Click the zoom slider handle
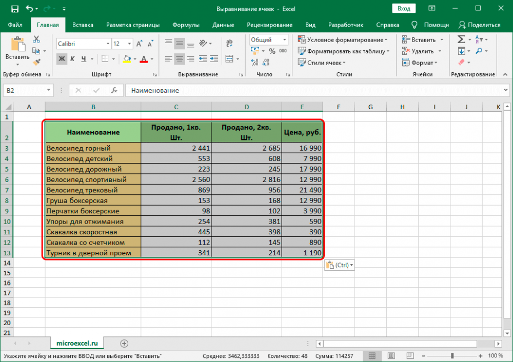The image size is (513, 362). [x=452, y=355]
